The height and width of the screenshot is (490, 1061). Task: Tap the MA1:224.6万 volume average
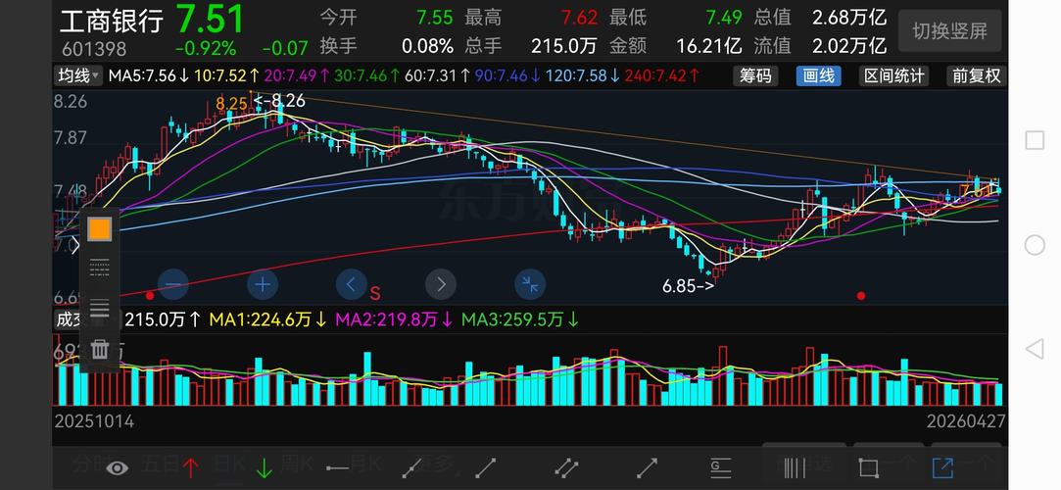tap(268, 319)
